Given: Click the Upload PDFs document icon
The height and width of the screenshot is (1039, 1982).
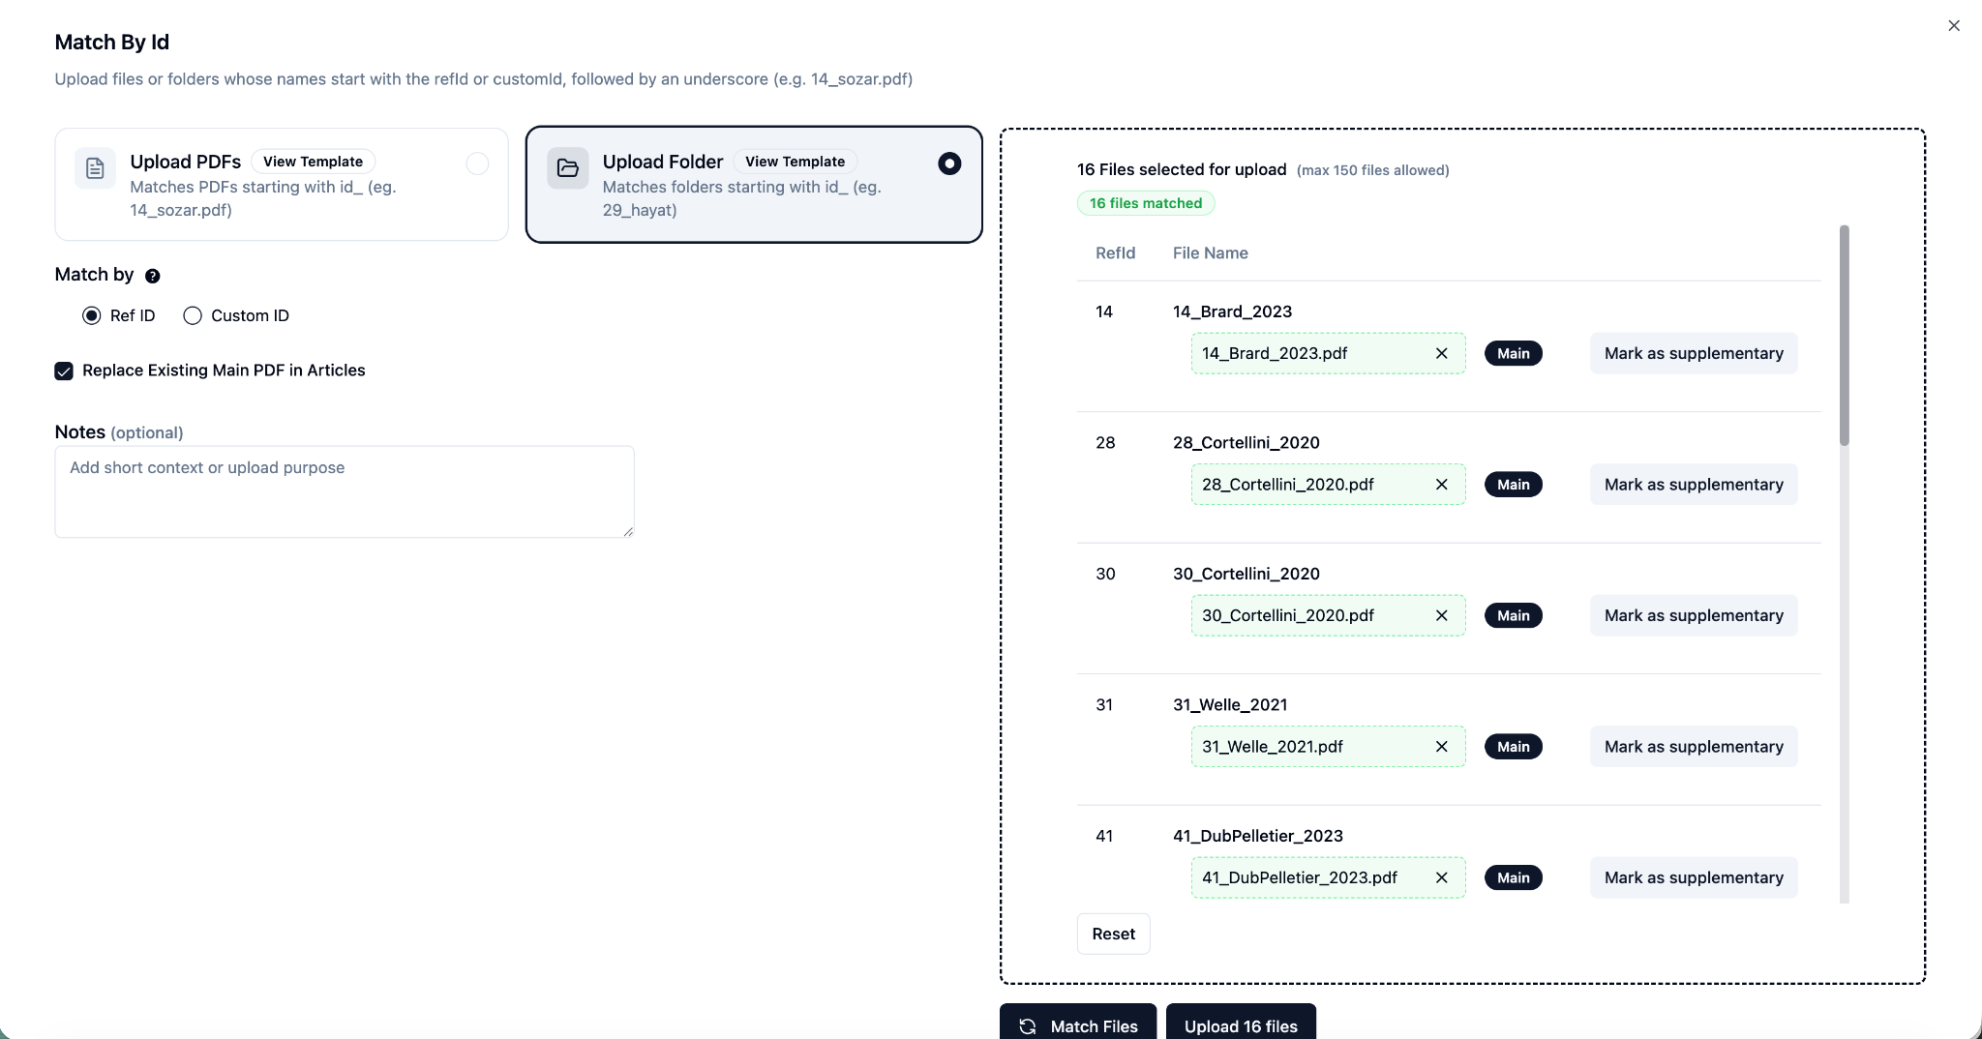Looking at the screenshot, I should coord(95,168).
